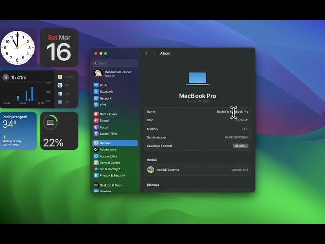Select the General gear icon
This screenshot has height=244, width=325.
[96, 143]
